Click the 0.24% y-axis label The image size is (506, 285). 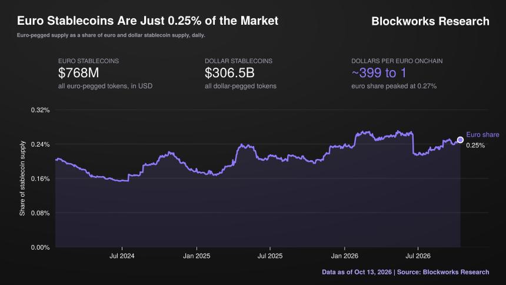[x=41, y=144]
